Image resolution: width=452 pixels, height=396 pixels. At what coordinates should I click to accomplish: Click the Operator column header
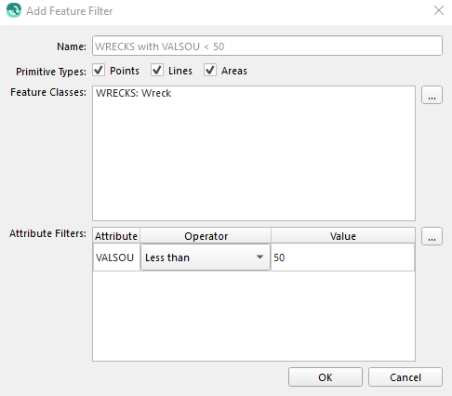click(x=206, y=236)
